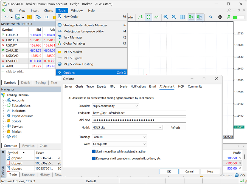The image size is (247, 184).
Task: Choose Options in the Tools menu
Action: tap(91, 73)
